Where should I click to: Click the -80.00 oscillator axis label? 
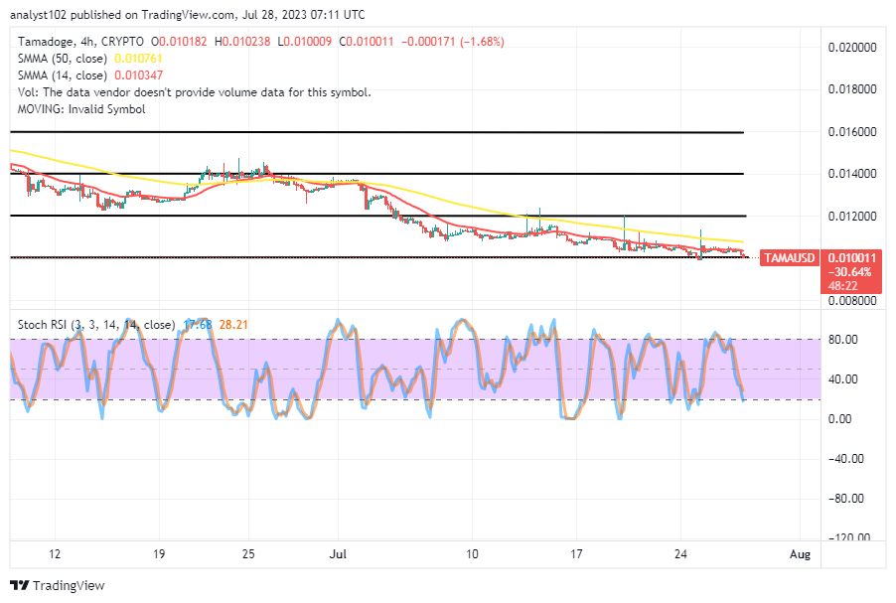(846, 499)
